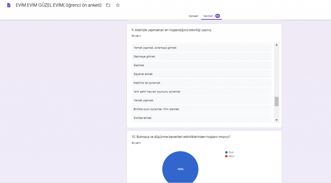Click the 83 response count badge
This screenshot has width=331, height=183.
218,16
